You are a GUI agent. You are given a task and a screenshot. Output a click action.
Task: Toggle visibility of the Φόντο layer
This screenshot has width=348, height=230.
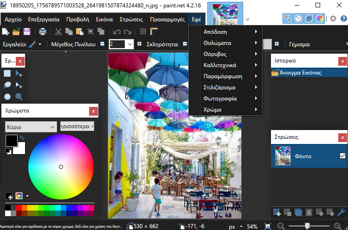pyautogui.click(x=342, y=156)
